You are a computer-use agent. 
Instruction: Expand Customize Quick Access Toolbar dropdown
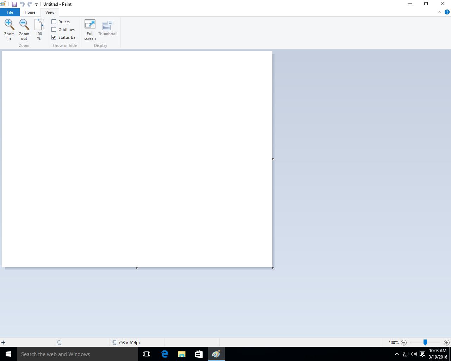pyautogui.click(x=36, y=5)
